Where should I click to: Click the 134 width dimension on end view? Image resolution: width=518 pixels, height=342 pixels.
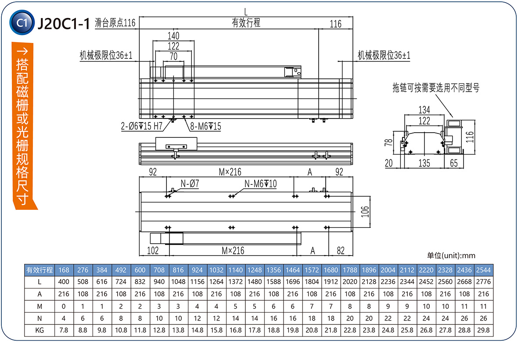[x=424, y=109]
